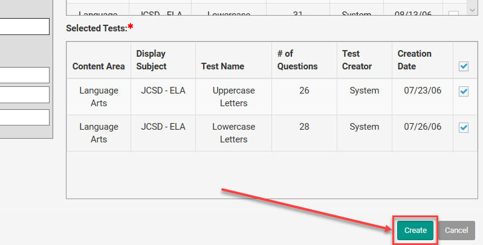Click Language Arts in the Lowercase Letters row
Image resolution: width=483 pixels, height=245 pixels.
tap(99, 133)
